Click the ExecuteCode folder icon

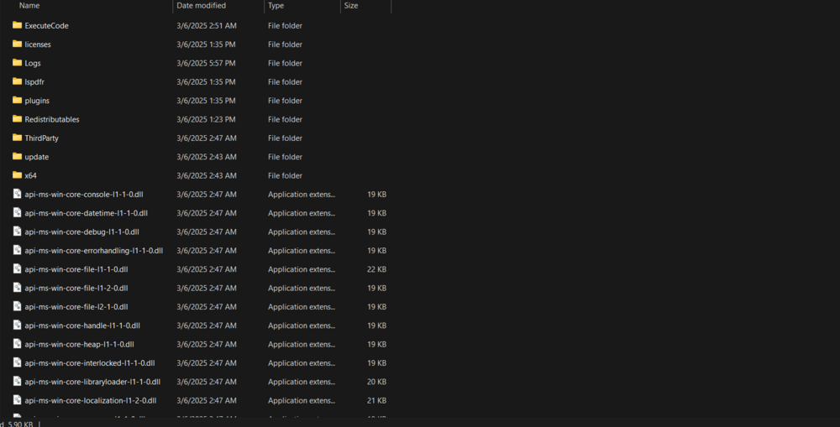pyautogui.click(x=17, y=25)
